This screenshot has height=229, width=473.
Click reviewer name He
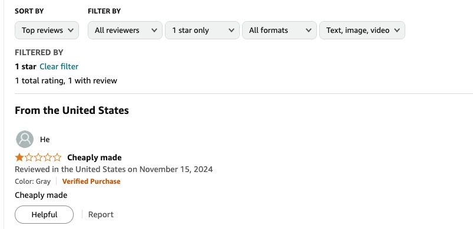(x=45, y=139)
